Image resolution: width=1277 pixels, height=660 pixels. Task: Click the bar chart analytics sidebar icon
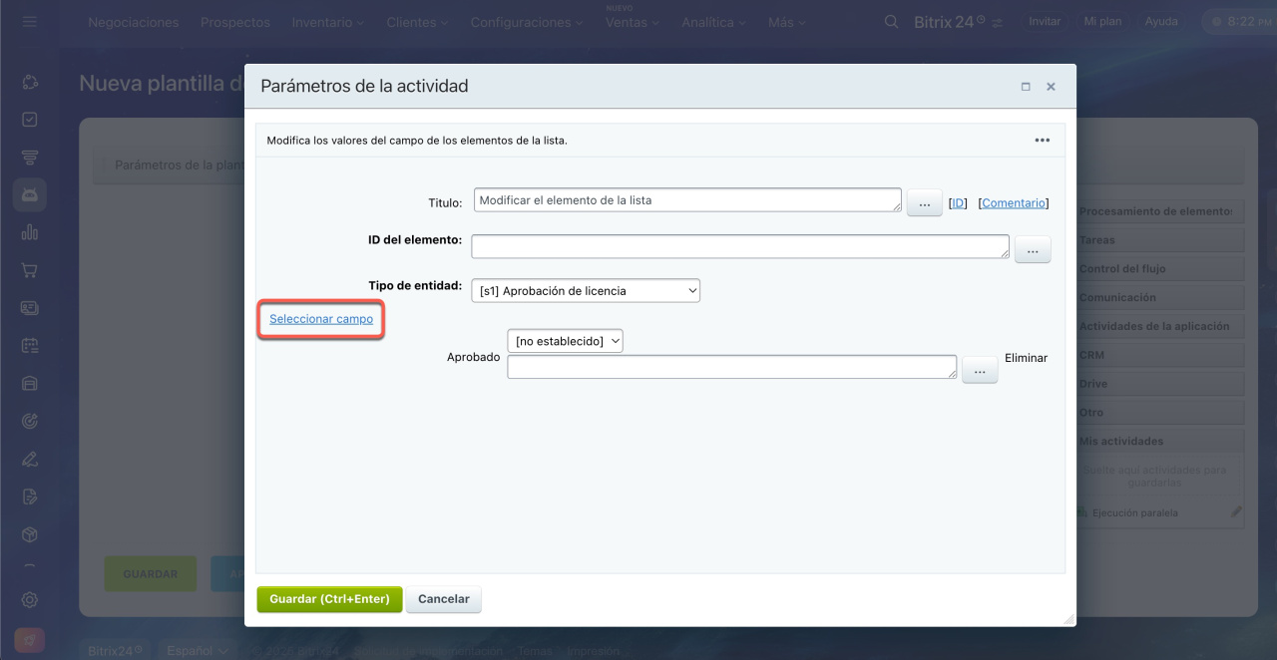coord(30,232)
